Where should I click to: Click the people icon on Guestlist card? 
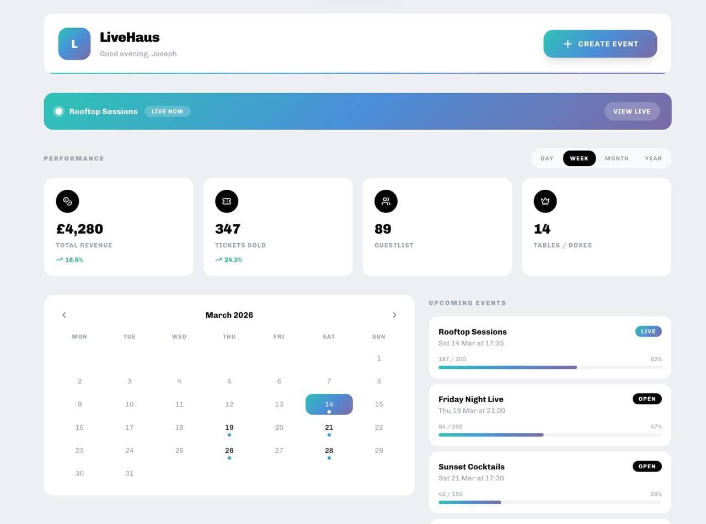(x=386, y=201)
